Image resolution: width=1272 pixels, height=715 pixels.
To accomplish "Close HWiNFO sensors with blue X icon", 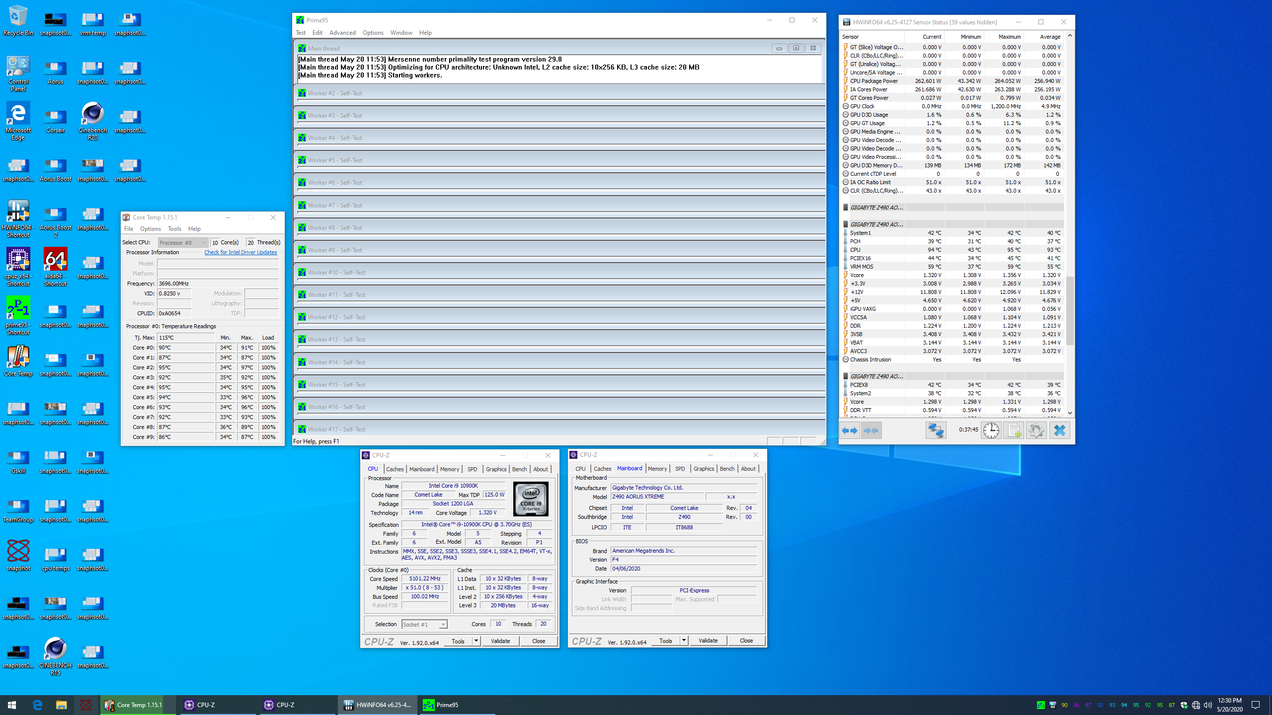I will [1059, 430].
